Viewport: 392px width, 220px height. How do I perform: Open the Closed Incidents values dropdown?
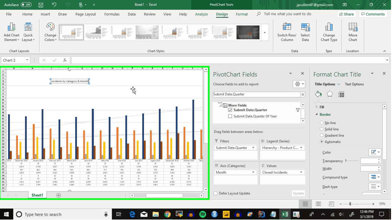click(x=301, y=172)
